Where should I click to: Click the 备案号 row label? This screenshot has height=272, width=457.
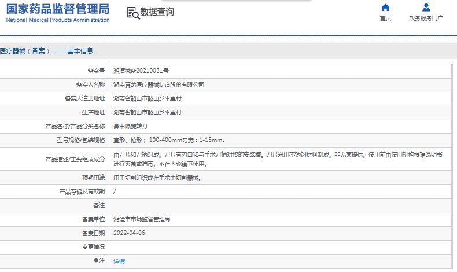tap(96, 70)
